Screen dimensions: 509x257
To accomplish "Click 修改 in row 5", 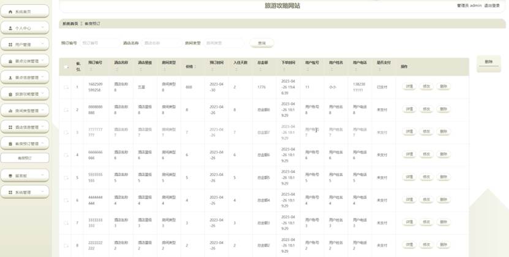I will point(426,177).
